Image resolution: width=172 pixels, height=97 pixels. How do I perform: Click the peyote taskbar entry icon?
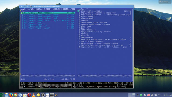(56, 95)
